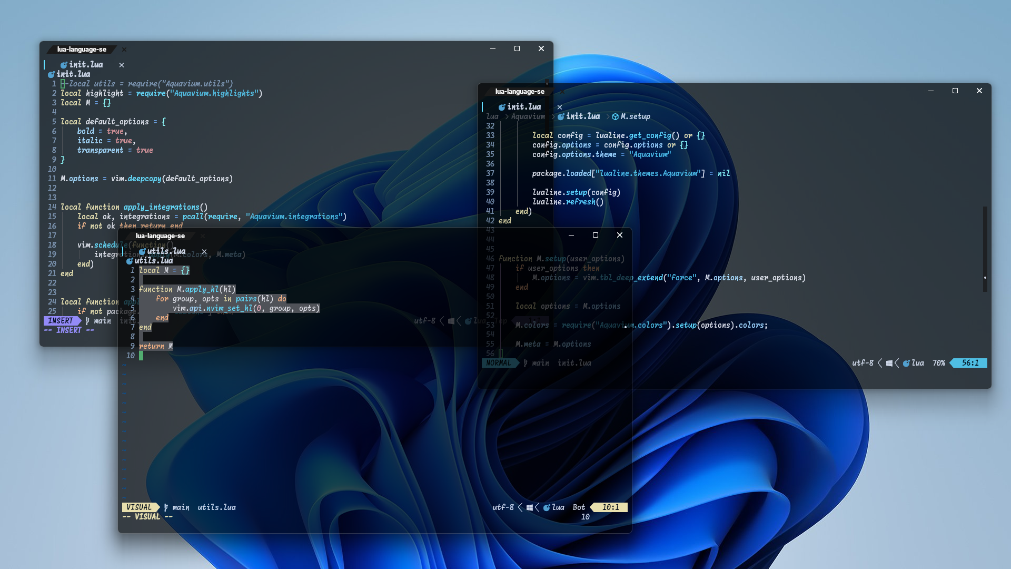Click the 'Bot' scroll position indicator

click(x=579, y=507)
